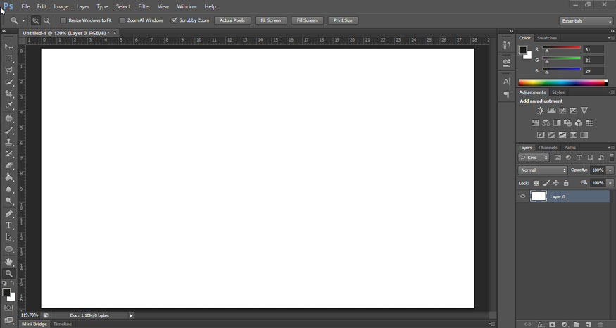Enable Zoom All Windows checkbox
Screen dimensions: 616x328
(122, 20)
